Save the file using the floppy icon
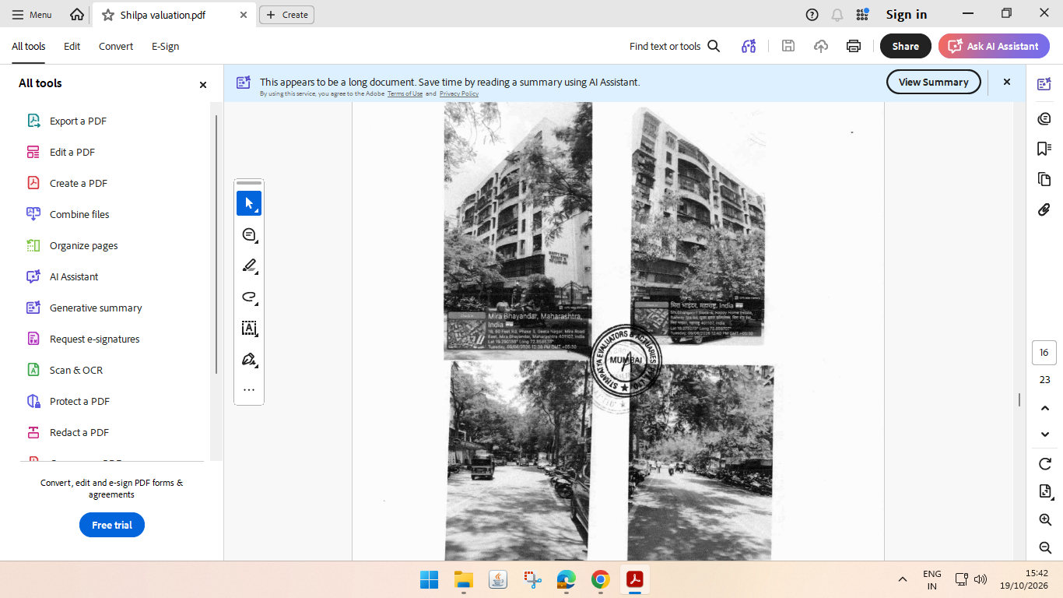Image resolution: width=1063 pixels, height=598 pixels. coord(788,46)
